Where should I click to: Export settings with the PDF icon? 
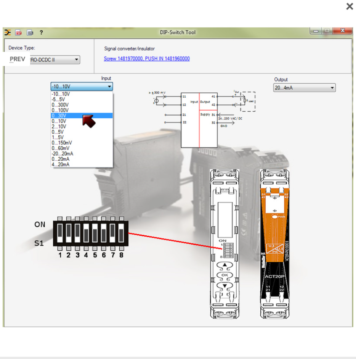click(x=18, y=32)
